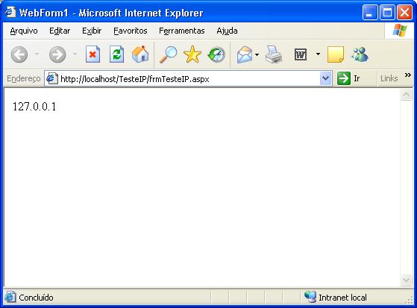Open the Arquivo menu
This screenshot has width=417, height=308.
24,31
